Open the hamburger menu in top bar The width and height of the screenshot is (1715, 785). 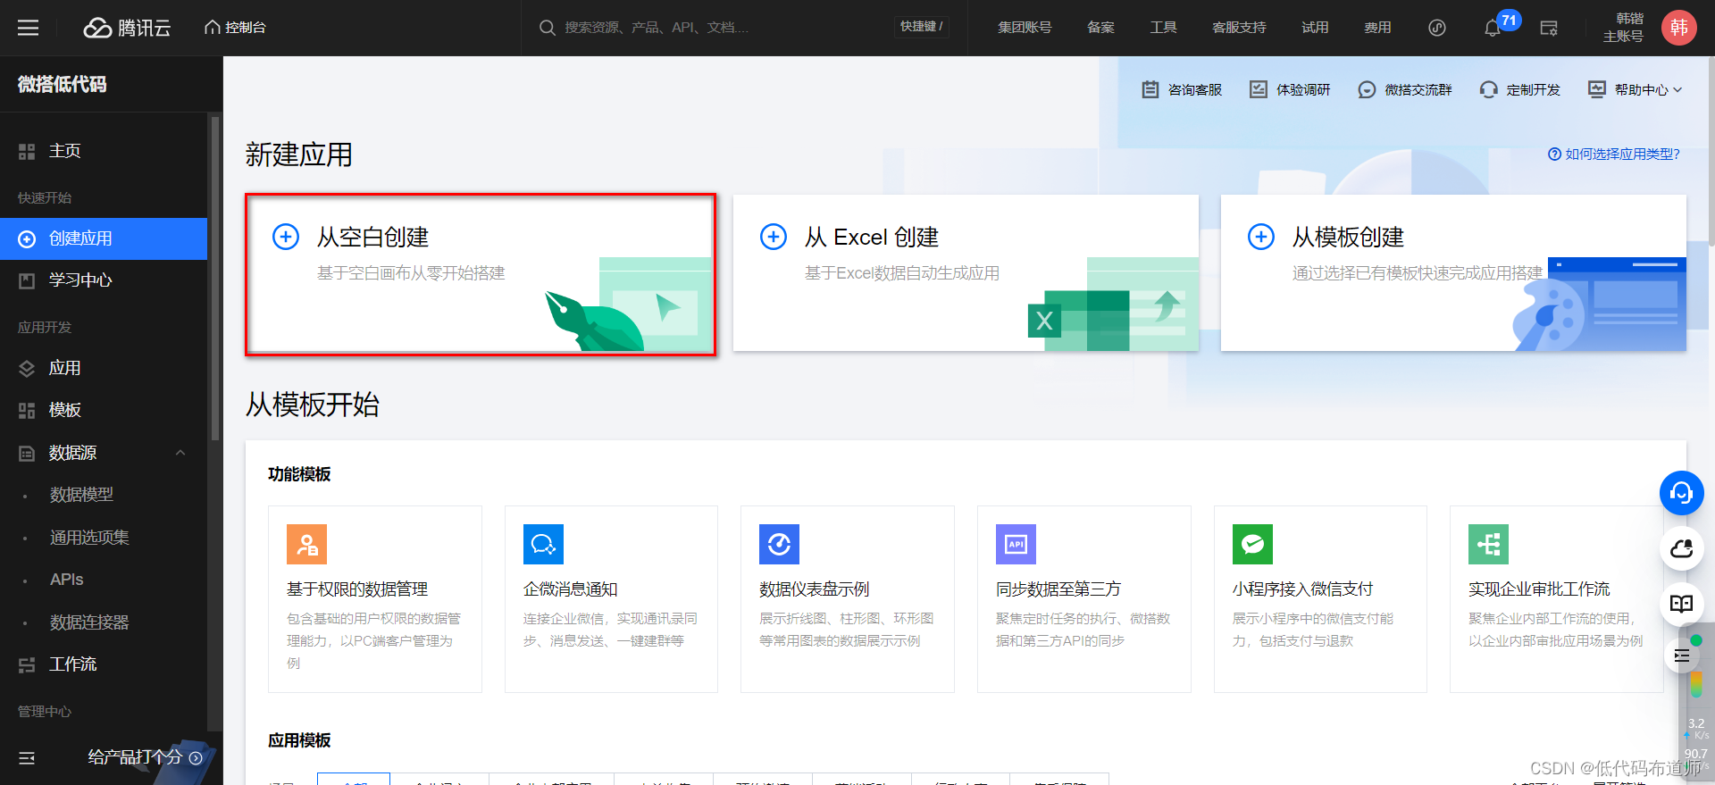[x=29, y=28]
